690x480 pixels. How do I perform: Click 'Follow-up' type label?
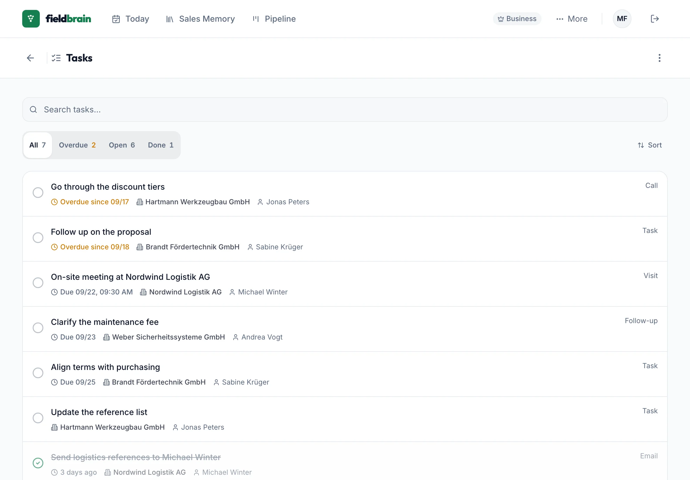click(641, 321)
